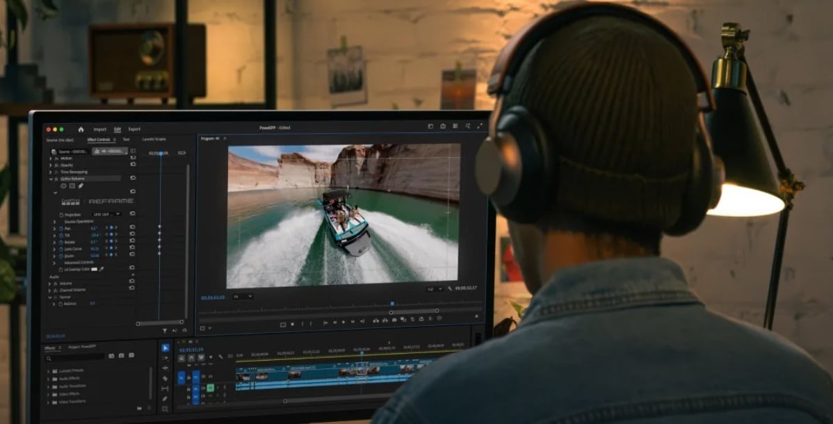Viewport: 833px width, 424px height.
Task: Toggle animation stopwatch for Pan
Action: tap(60, 229)
